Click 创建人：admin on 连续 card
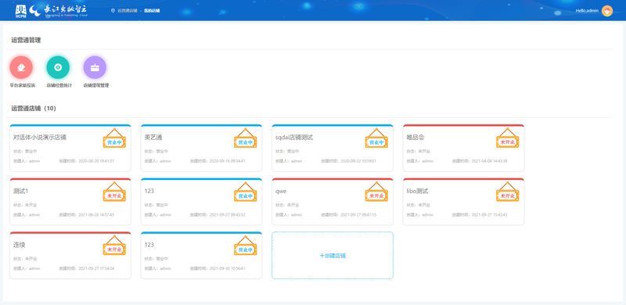Screen dimensions: 626x305 click(27, 269)
